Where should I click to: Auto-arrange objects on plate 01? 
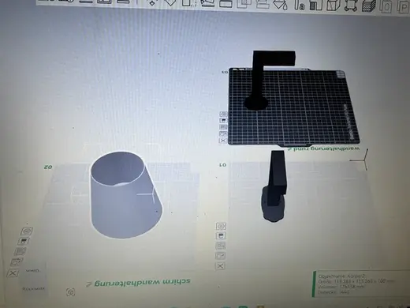pyautogui.click(x=221, y=246)
